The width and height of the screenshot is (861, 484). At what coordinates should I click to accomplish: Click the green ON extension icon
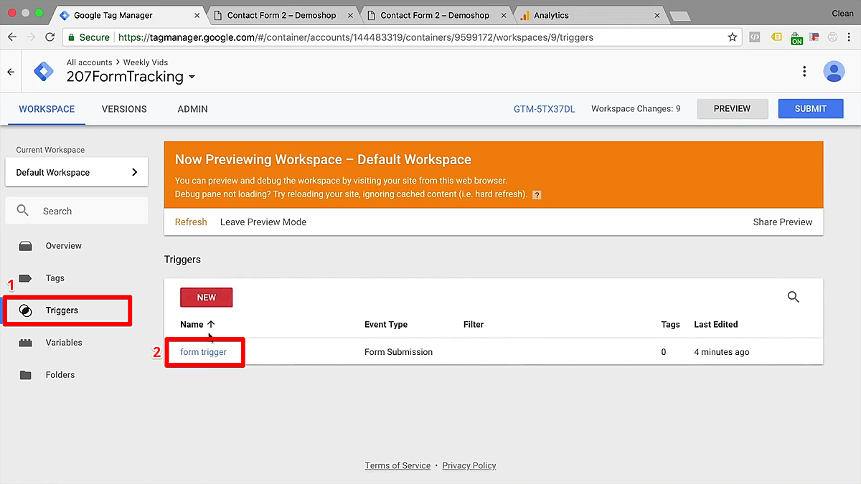pyautogui.click(x=796, y=37)
